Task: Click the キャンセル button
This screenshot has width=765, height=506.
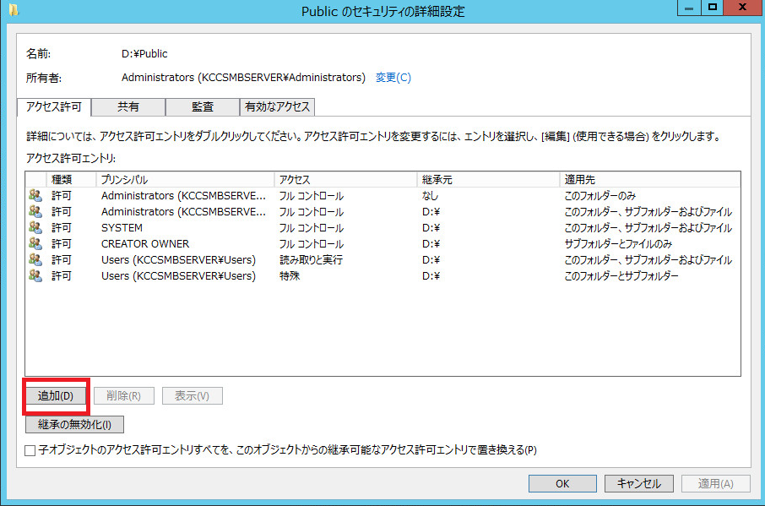Action: [638, 483]
